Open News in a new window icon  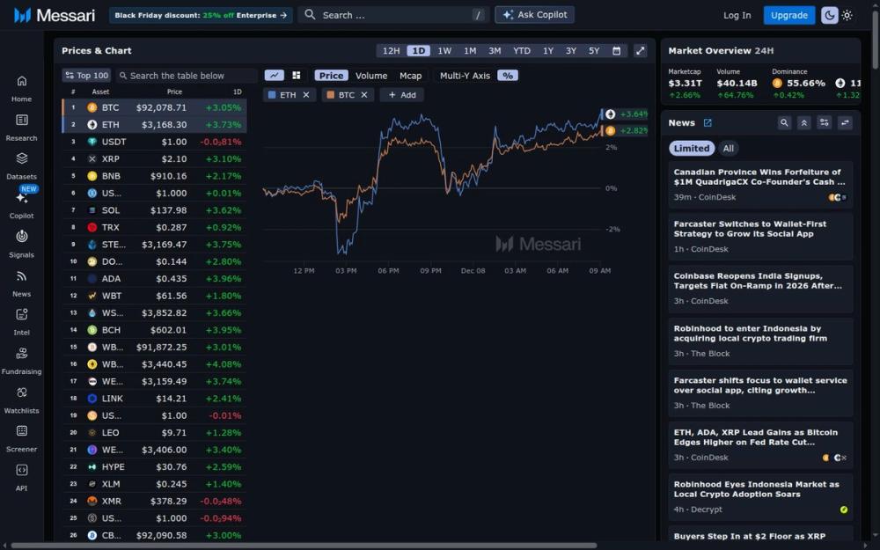[x=708, y=123]
